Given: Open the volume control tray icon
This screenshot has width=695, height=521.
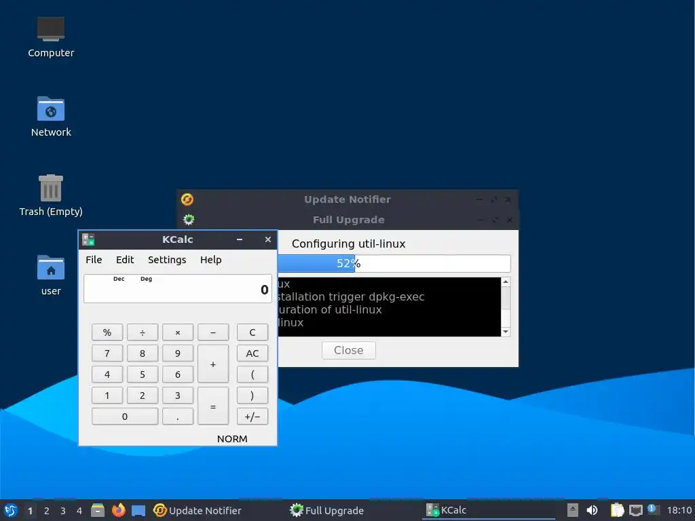Looking at the screenshot, I should click(592, 510).
